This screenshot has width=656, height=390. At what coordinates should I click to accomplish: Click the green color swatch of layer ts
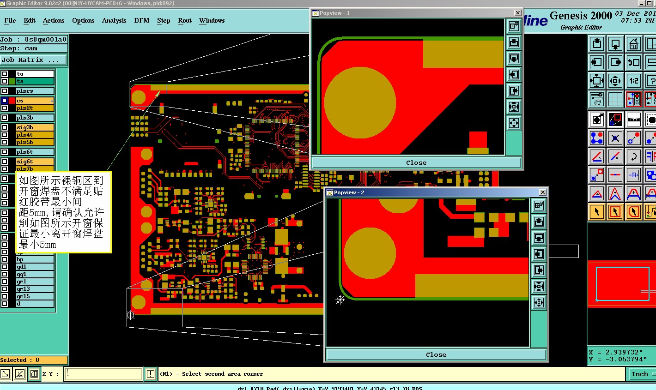point(12,81)
